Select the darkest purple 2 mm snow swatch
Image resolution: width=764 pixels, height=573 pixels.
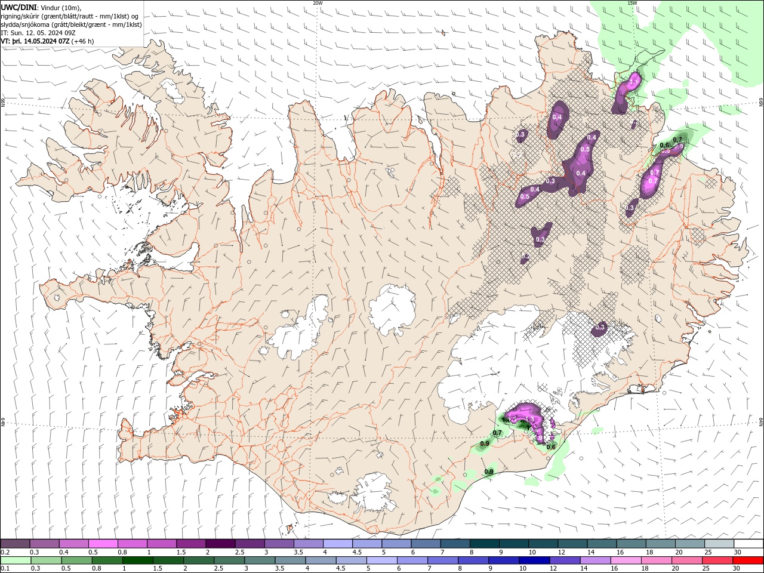click(x=220, y=544)
